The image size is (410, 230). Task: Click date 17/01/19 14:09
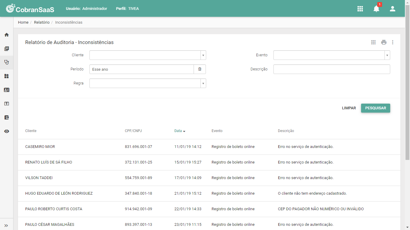click(x=188, y=178)
